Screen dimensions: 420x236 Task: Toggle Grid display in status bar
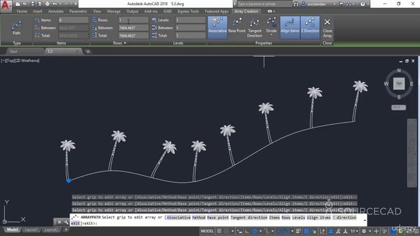pyautogui.click(x=219, y=231)
